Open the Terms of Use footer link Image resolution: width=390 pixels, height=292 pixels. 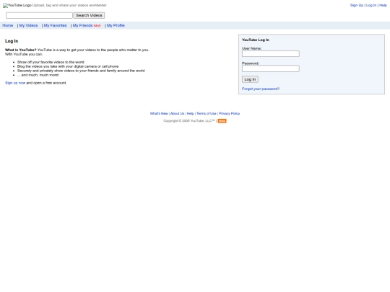tap(207, 113)
